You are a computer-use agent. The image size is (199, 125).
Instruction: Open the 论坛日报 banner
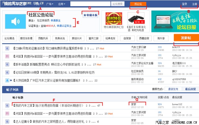tap(175, 21)
